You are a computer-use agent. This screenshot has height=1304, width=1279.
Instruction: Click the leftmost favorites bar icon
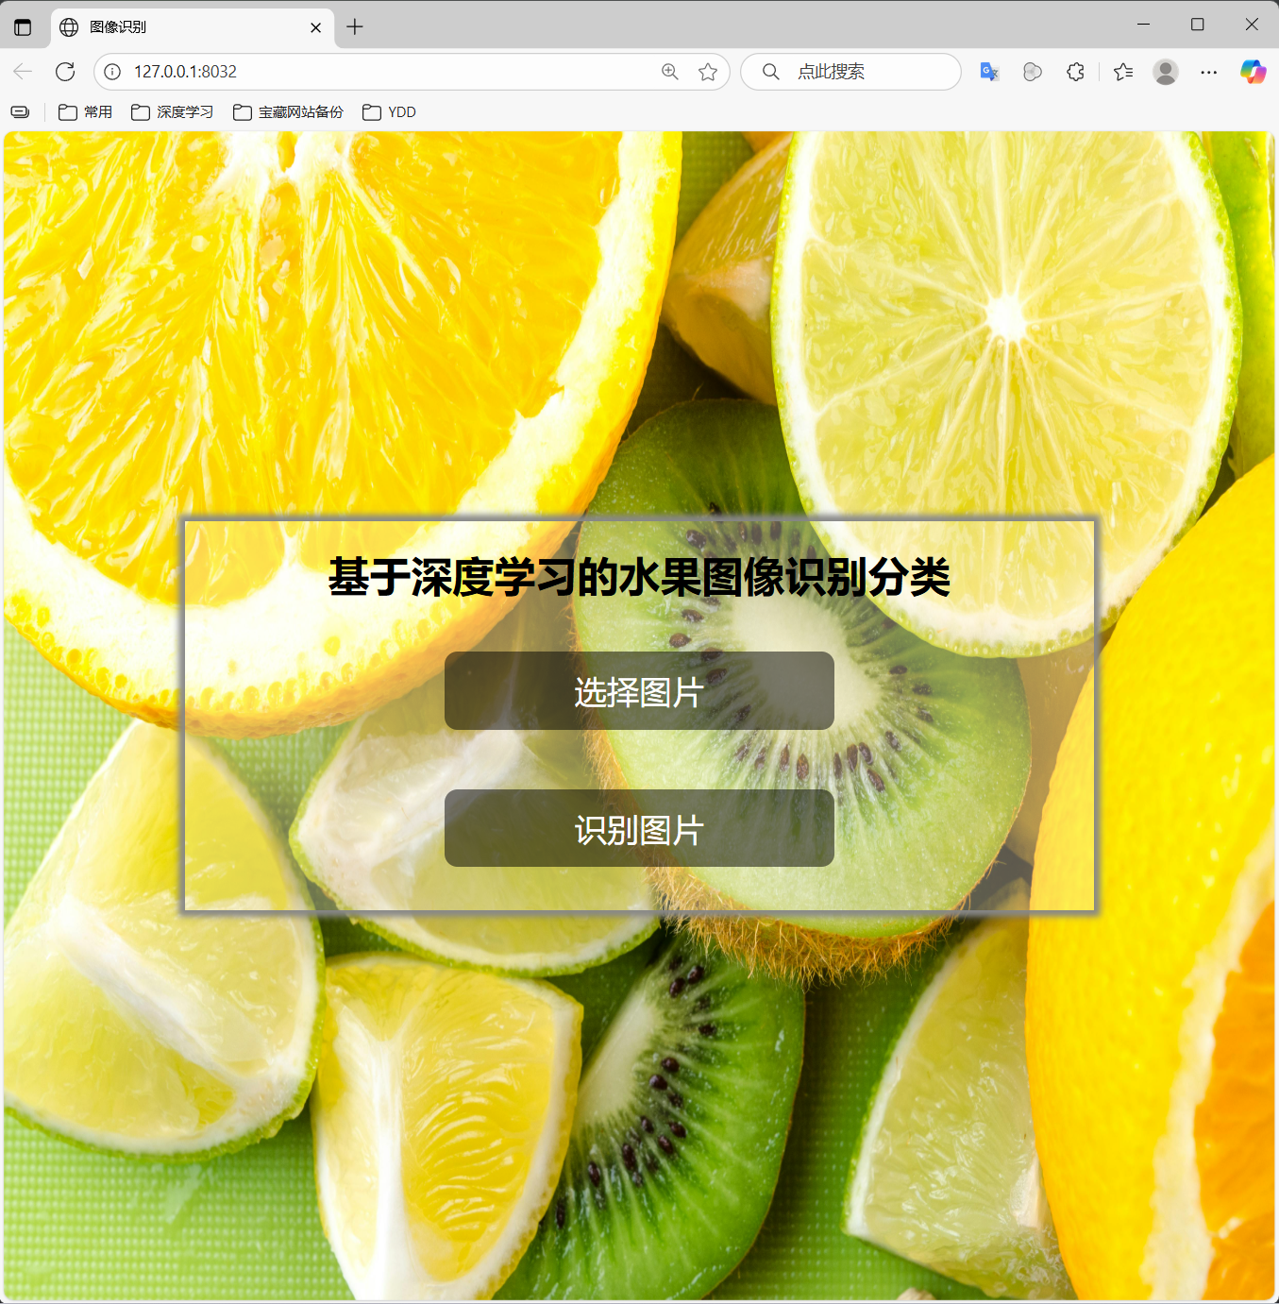(20, 112)
